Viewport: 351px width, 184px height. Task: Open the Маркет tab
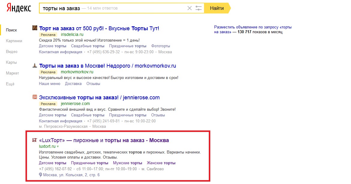coord(13,73)
